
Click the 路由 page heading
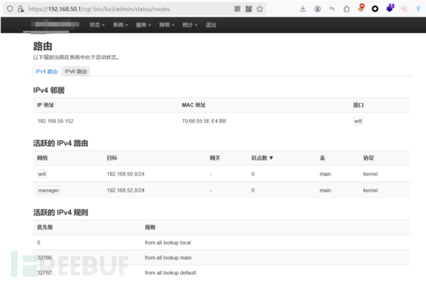click(x=43, y=46)
